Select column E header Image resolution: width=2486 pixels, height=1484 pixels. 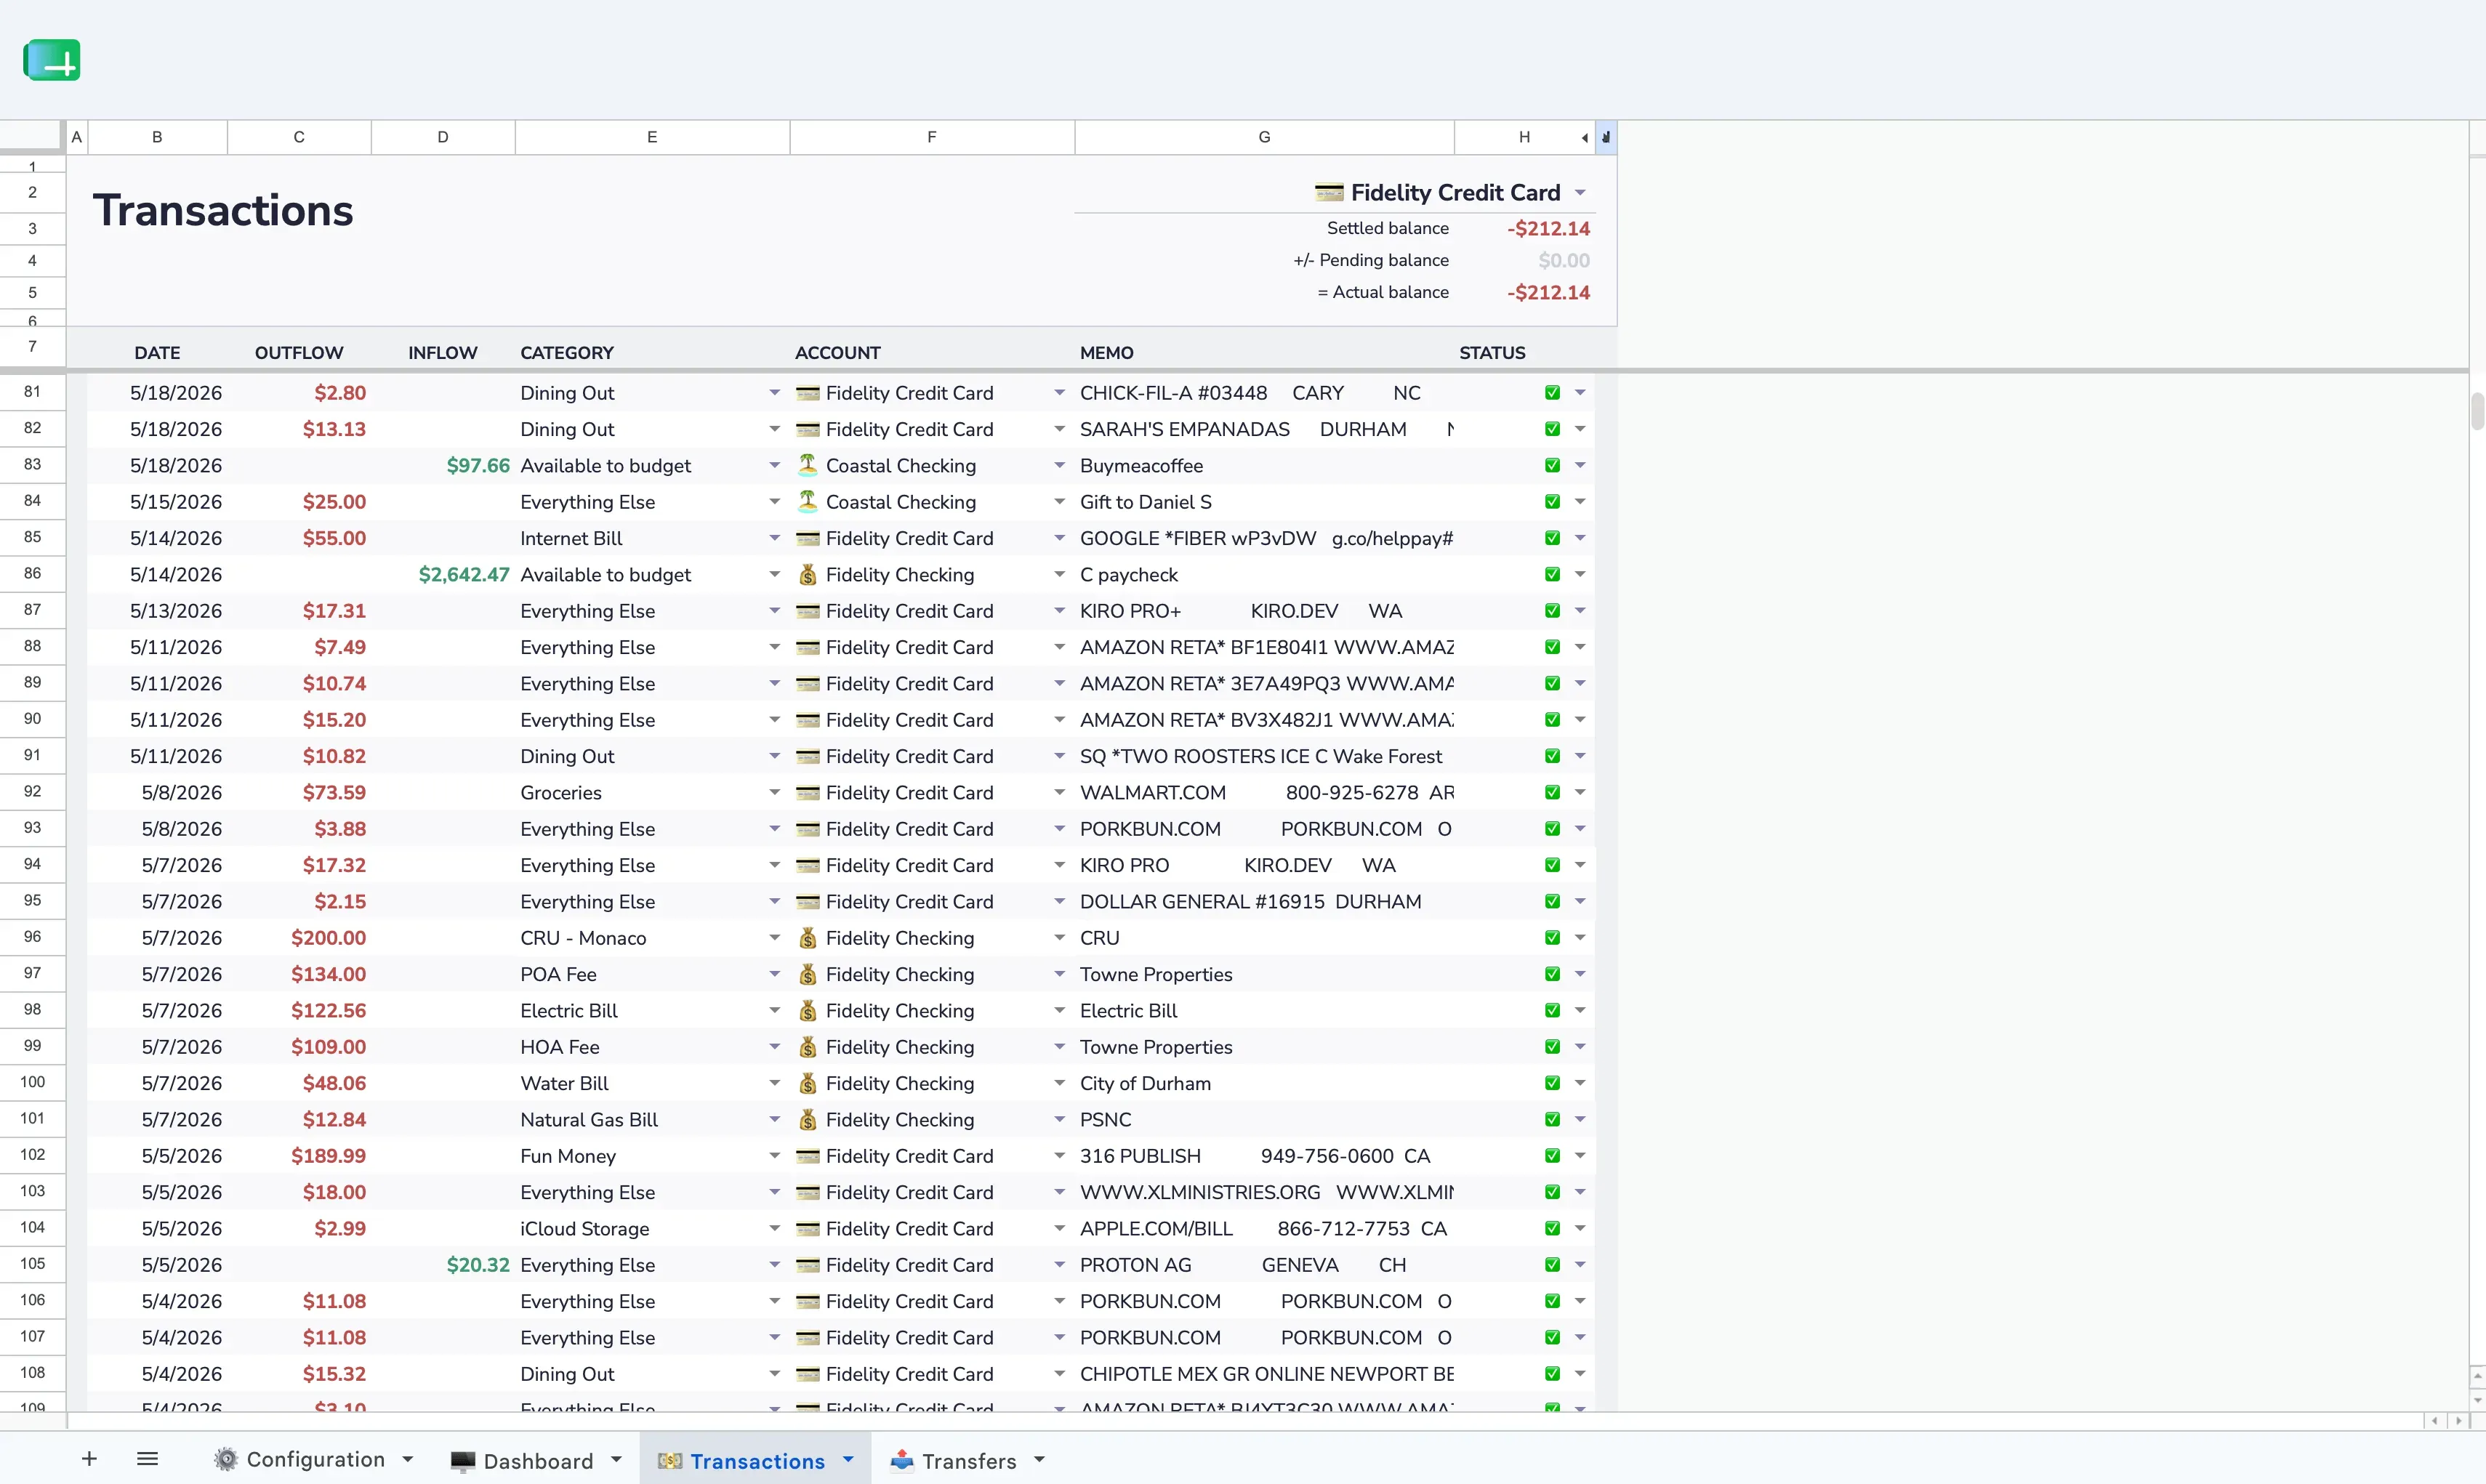(x=652, y=137)
